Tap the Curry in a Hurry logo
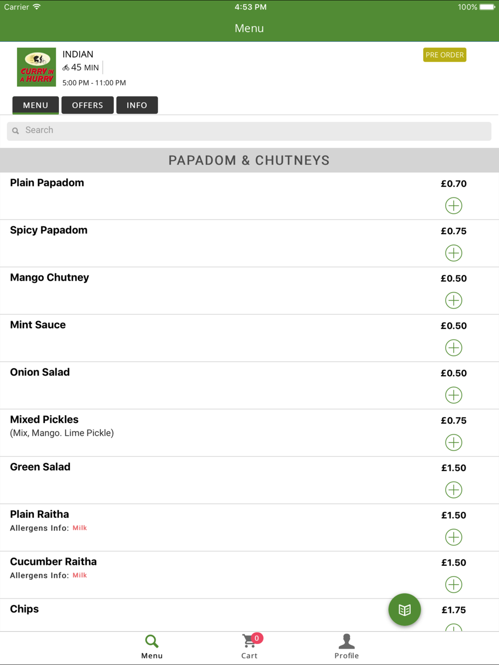Image resolution: width=499 pixels, height=665 pixels. click(36, 67)
